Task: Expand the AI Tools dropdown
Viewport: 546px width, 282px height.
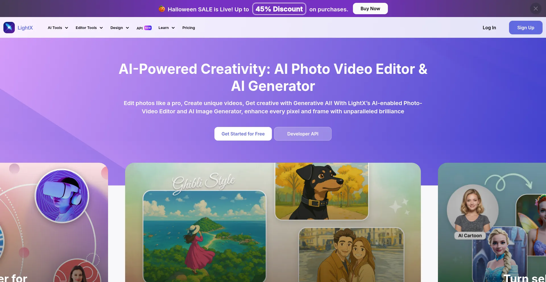Action: point(58,28)
